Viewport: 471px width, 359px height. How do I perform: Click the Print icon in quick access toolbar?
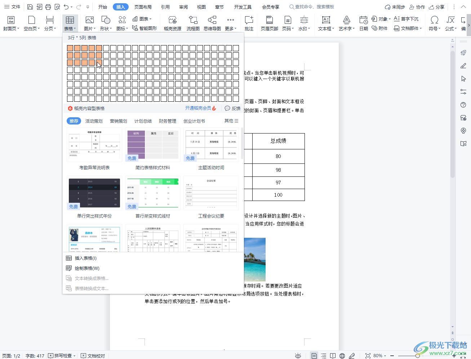click(x=48, y=7)
